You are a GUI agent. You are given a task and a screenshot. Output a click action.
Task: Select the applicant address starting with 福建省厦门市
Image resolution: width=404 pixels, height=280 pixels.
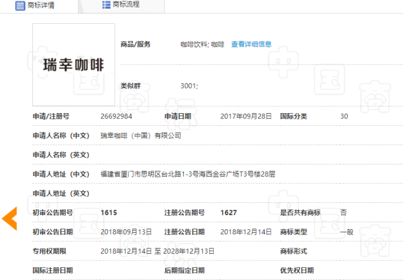188,174
